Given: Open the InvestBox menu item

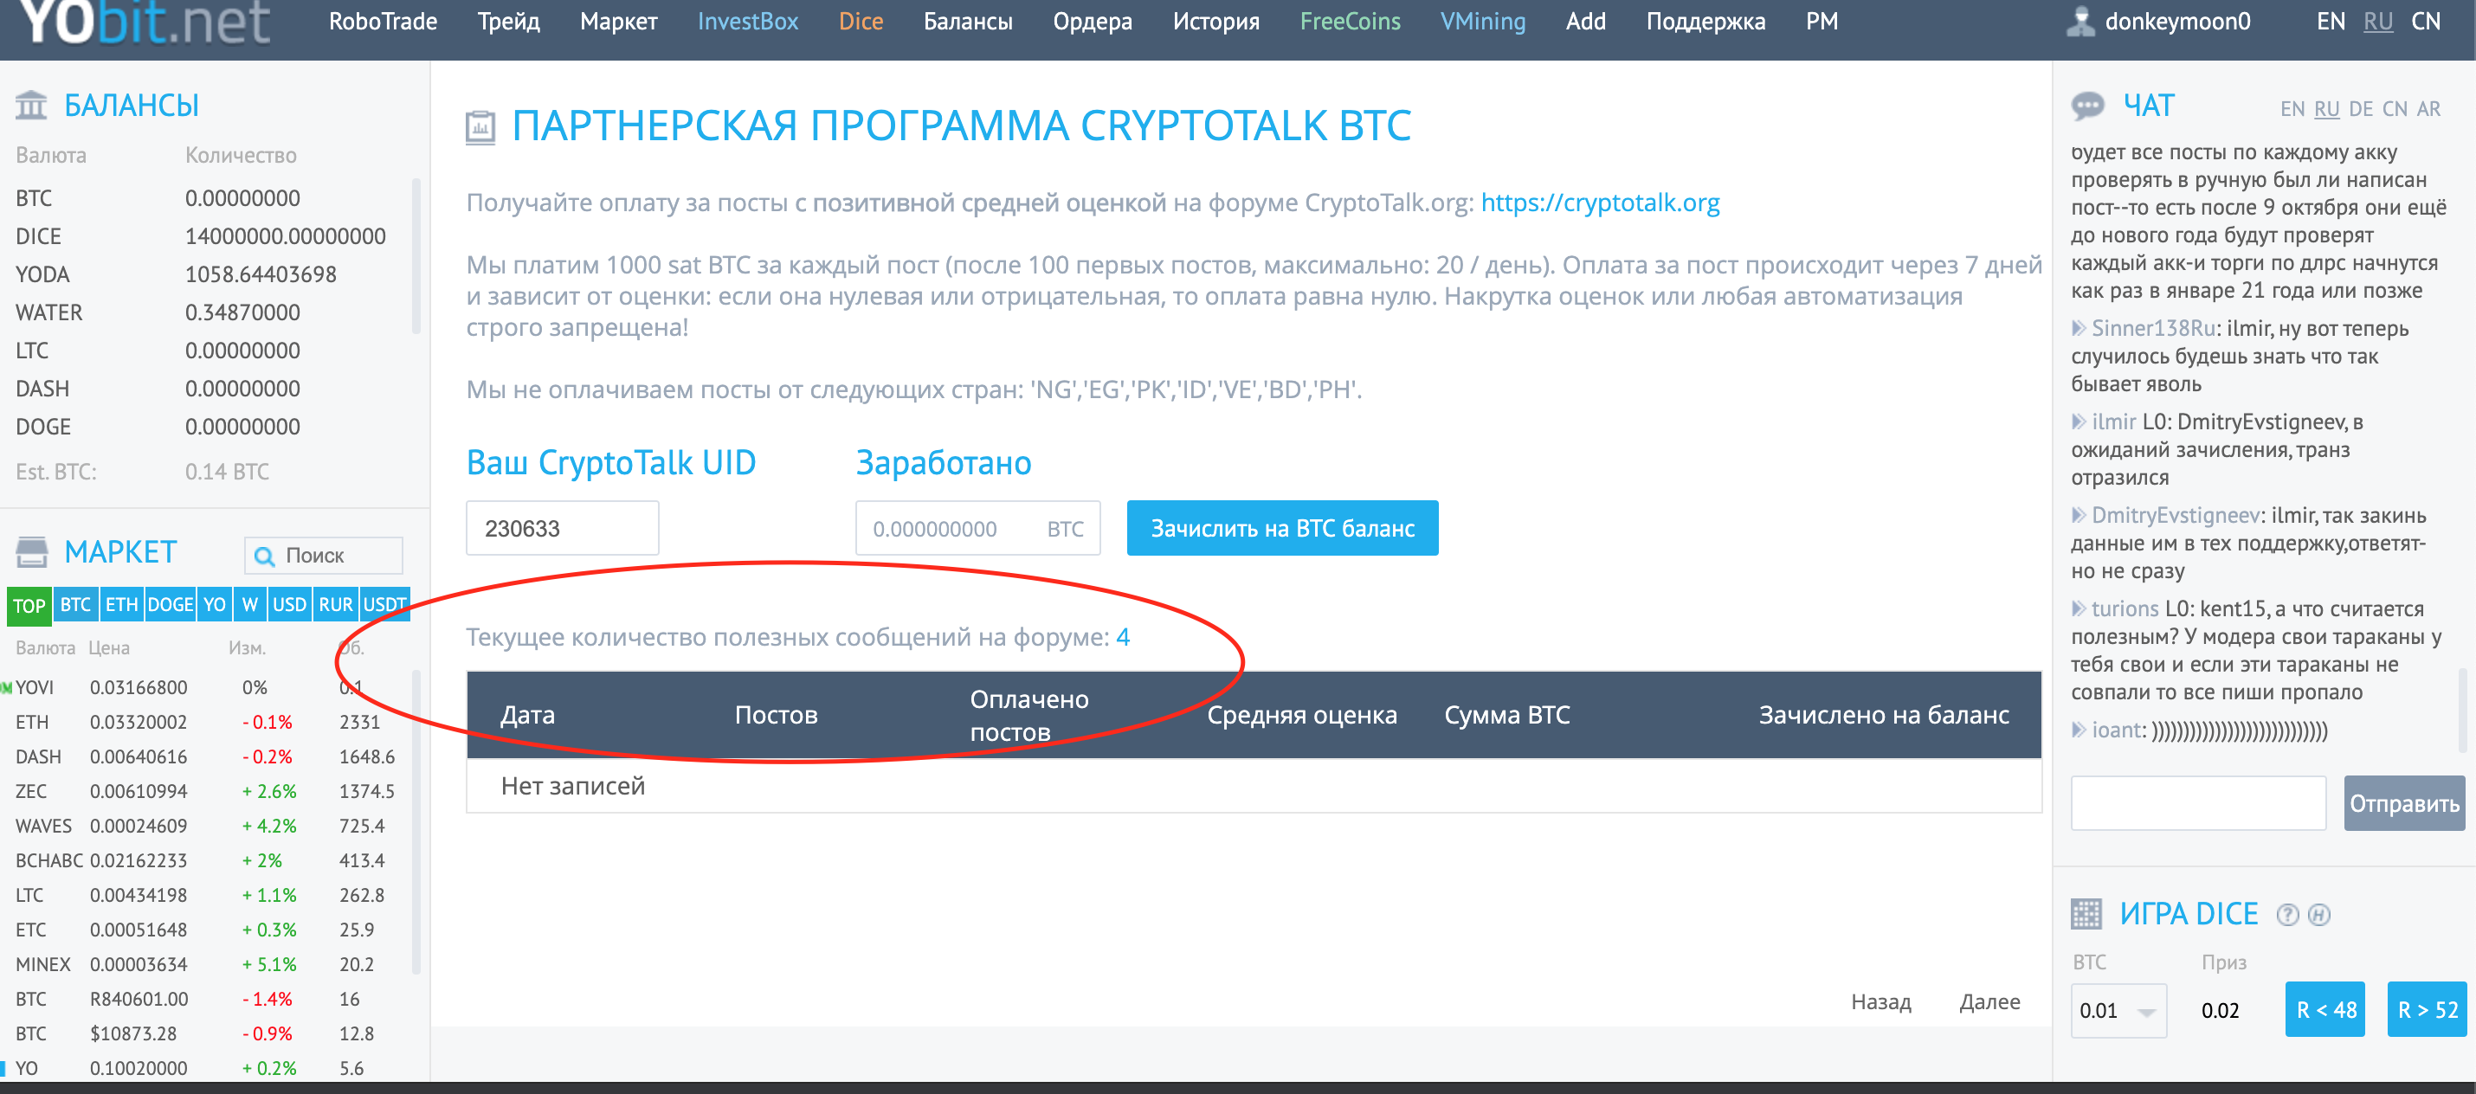Looking at the screenshot, I should [748, 21].
